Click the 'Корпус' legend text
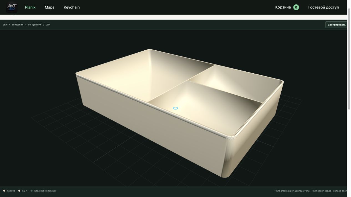Screen dimensions: 351x197 point(11,191)
